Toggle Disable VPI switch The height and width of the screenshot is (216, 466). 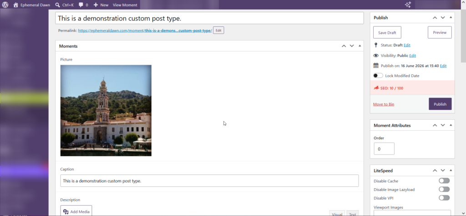point(444,198)
